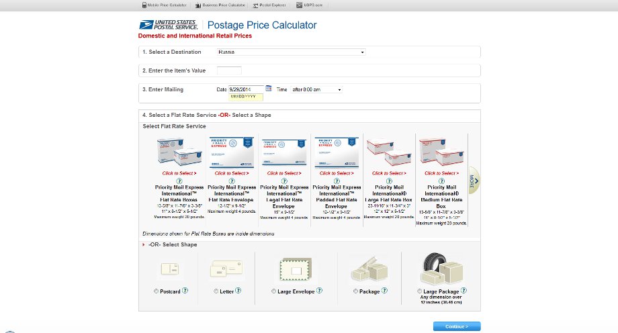This screenshot has width=618, height=333.
Task: Click the Package shape picture
Action: [x=369, y=269]
